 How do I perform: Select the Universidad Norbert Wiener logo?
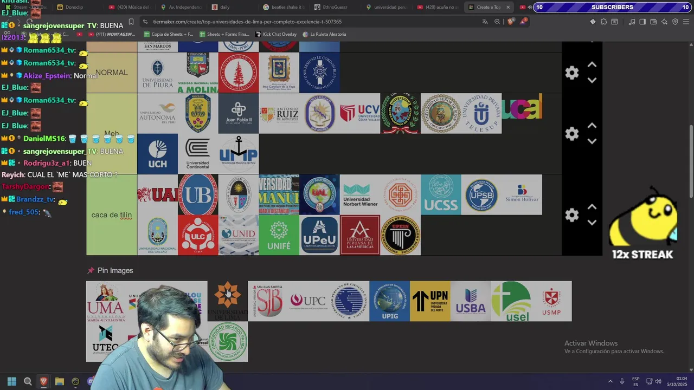(360, 194)
